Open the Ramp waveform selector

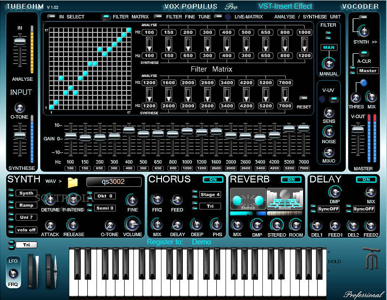[26, 205]
